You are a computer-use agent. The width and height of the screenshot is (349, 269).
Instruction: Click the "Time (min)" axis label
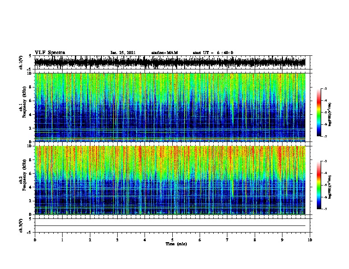click(176, 244)
